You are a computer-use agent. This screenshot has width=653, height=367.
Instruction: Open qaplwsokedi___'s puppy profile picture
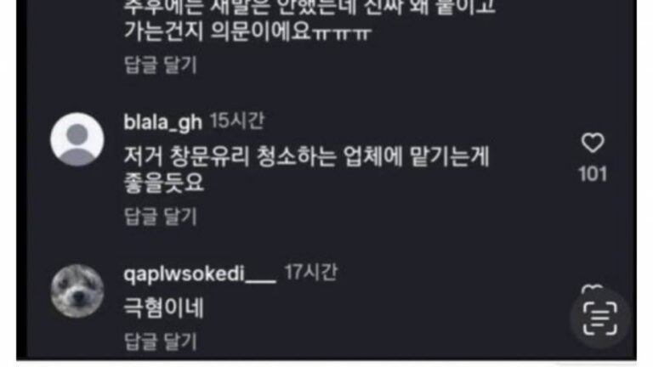tap(77, 291)
